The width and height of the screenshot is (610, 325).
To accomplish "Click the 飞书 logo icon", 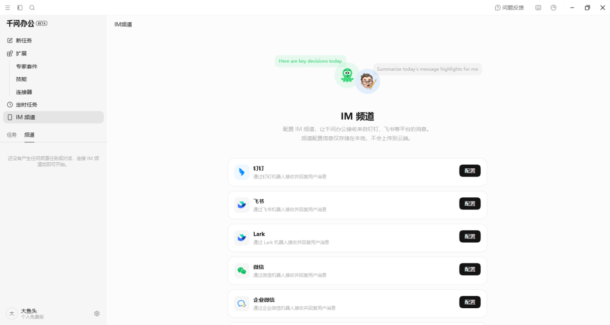I will (x=241, y=205).
